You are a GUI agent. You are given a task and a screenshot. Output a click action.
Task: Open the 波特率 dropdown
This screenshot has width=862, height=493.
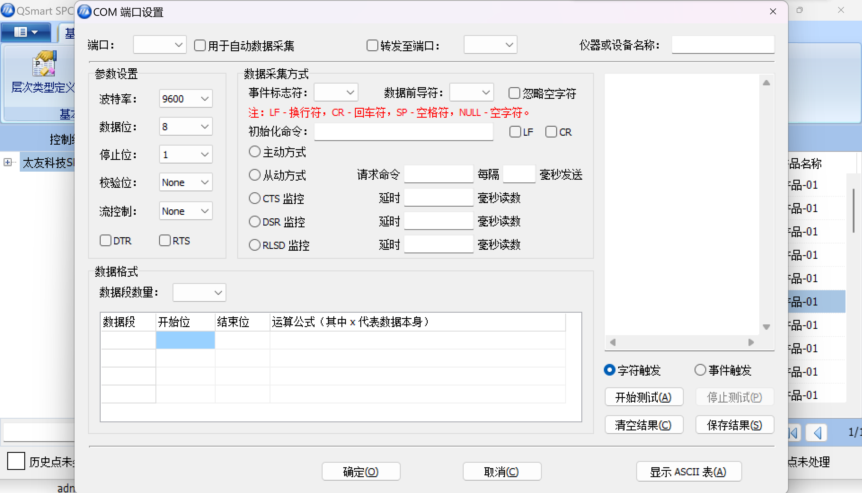click(204, 99)
